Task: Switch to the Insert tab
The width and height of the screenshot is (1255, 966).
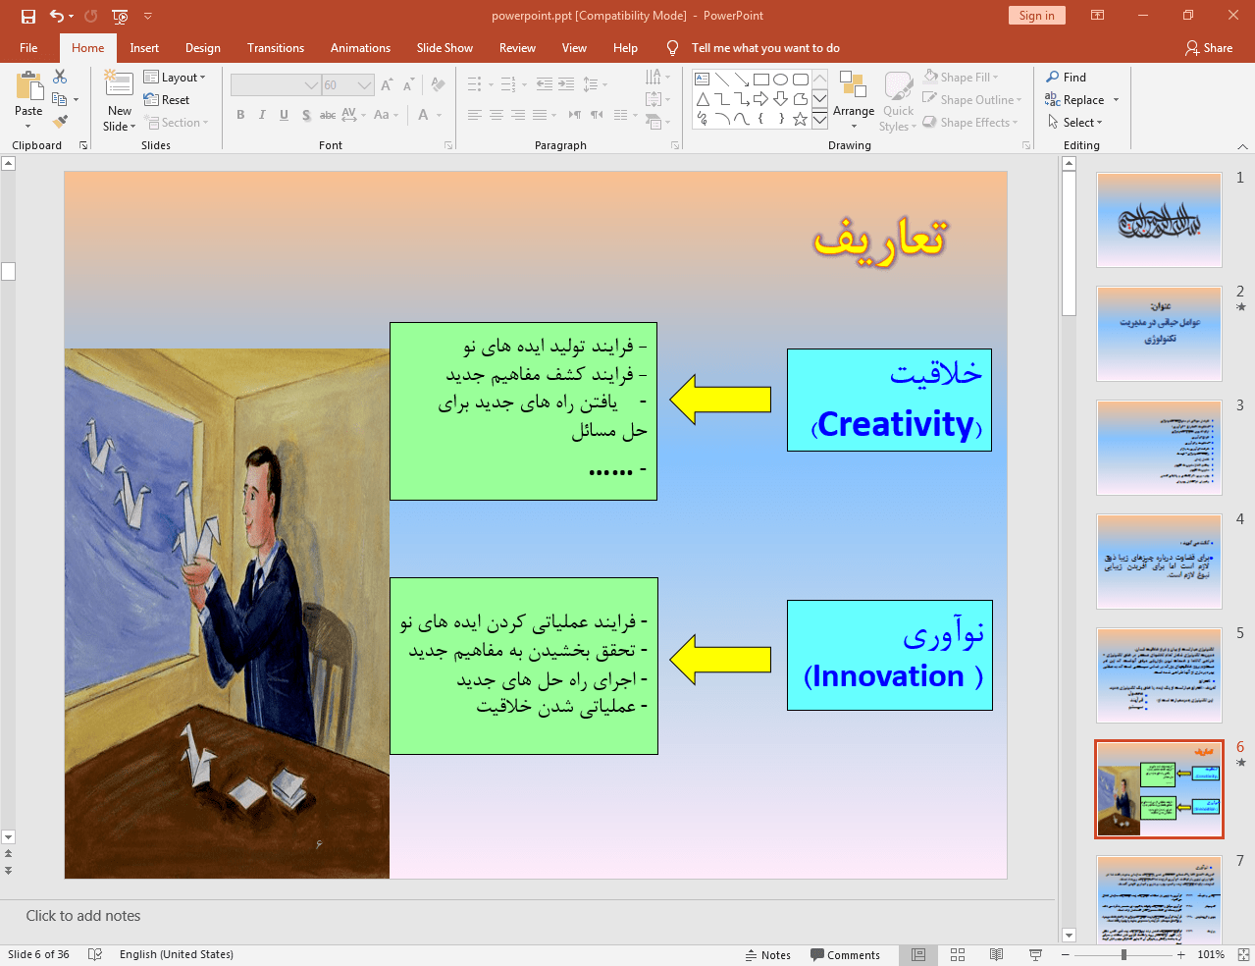Action: pyautogui.click(x=144, y=47)
